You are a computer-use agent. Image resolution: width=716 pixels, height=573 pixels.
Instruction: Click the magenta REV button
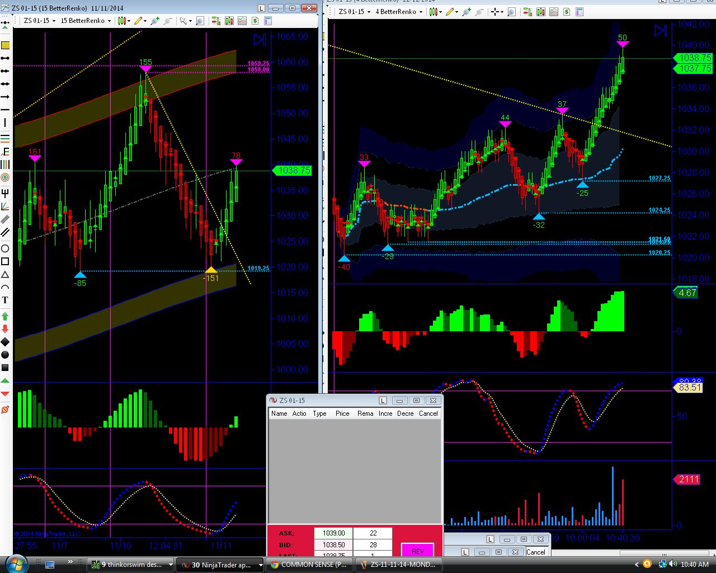pyautogui.click(x=417, y=551)
